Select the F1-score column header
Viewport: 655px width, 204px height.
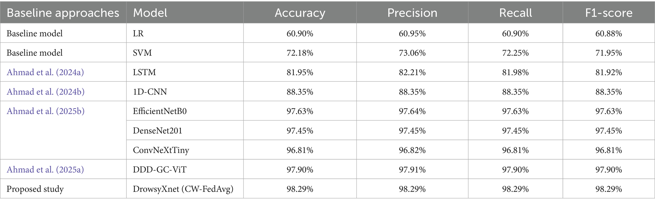tap(608, 13)
